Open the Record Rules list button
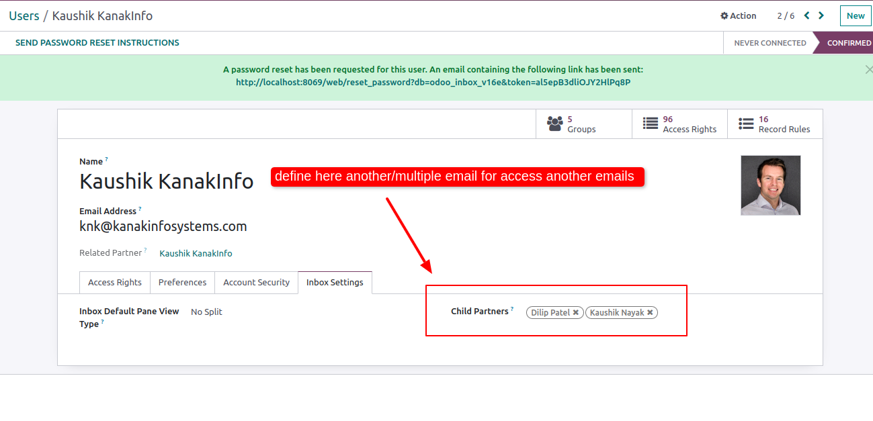This screenshot has height=421, width=873. 775,124
